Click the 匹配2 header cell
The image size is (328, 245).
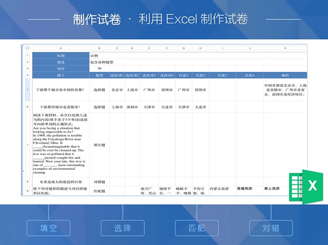tap(201, 75)
